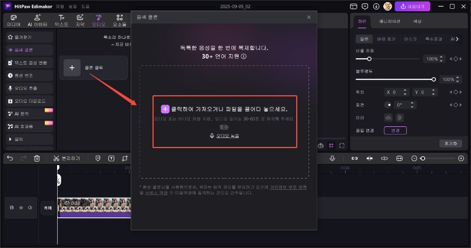The image size is (471, 248).
Task: Switch to the 색상 color tab
Action: pyautogui.click(x=417, y=21)
